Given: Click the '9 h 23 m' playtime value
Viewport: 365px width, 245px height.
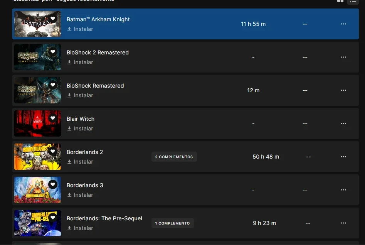Looking at the screenshot, I should [x=264, y=223].
